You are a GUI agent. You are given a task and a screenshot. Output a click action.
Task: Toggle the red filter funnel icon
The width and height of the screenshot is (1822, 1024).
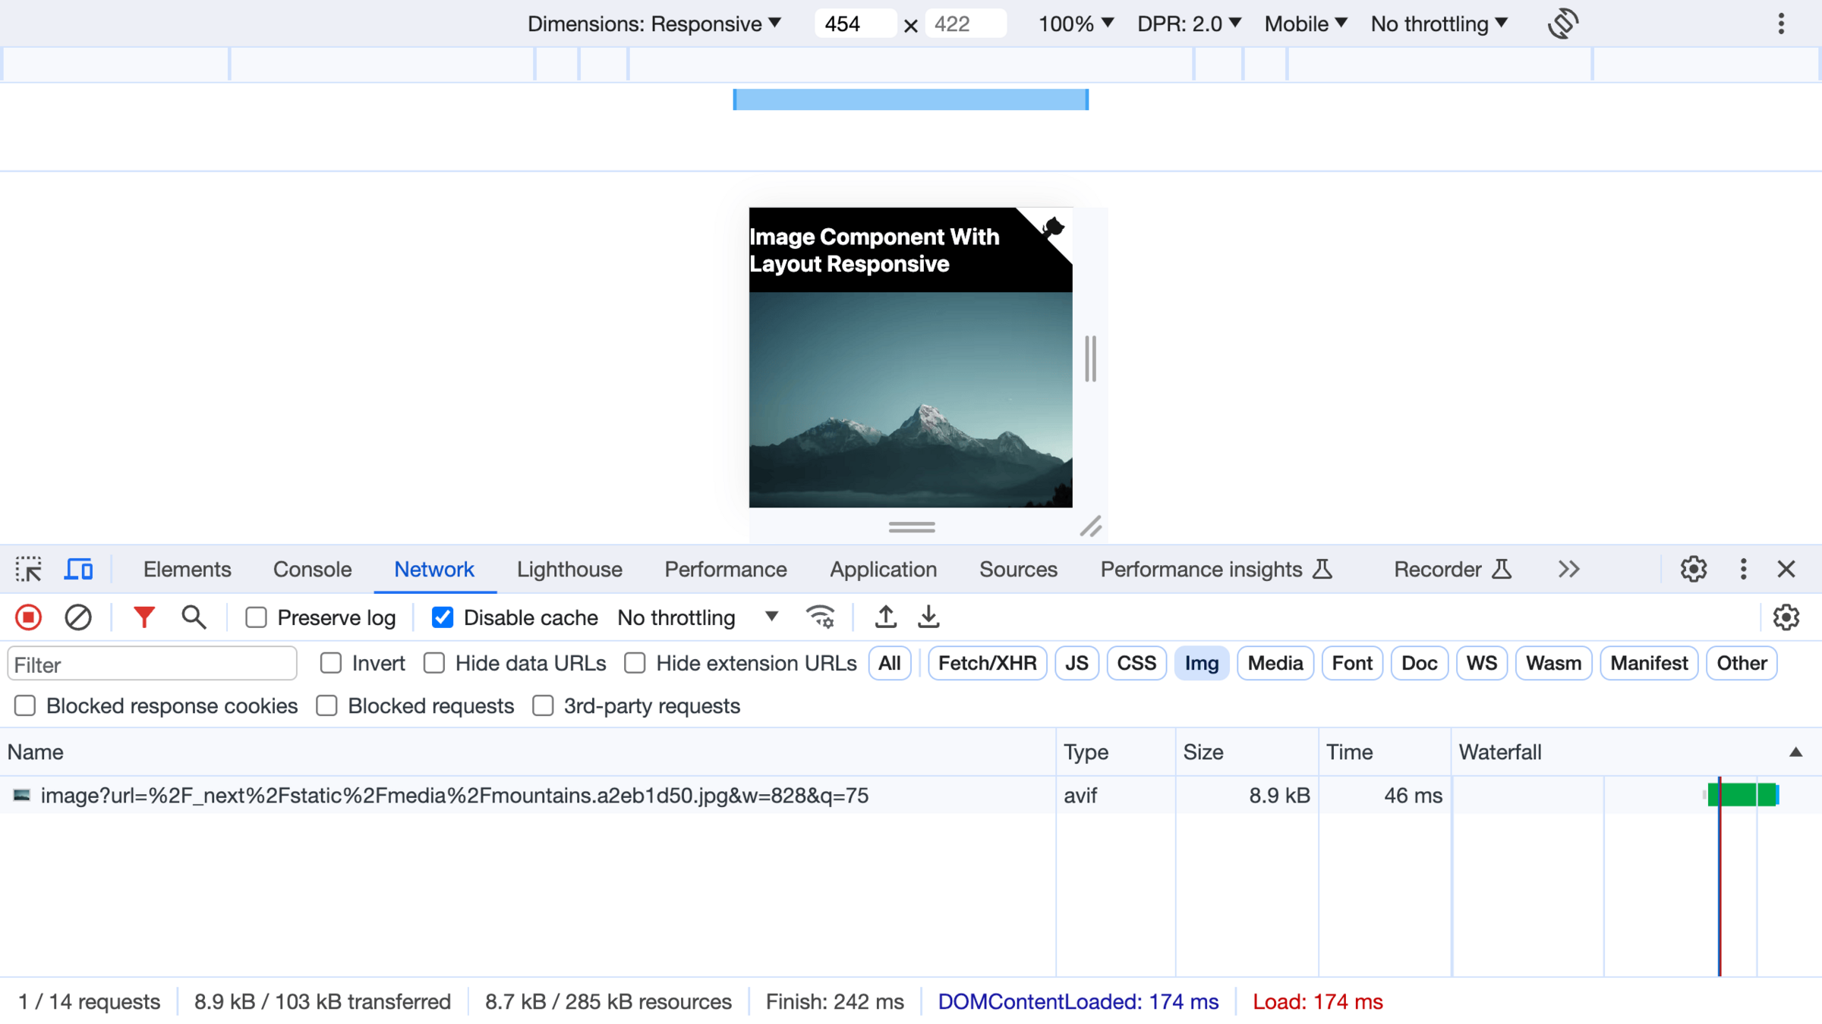[x=143, y=617]
